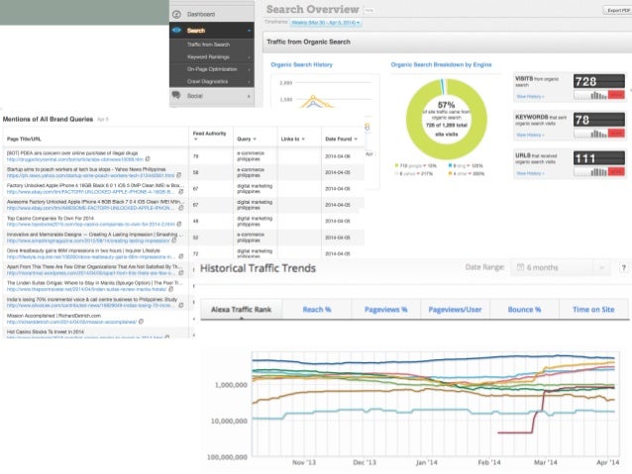632x474 pixels.
Task: Open View History link under URLS
Action: (x=530, y=173)
